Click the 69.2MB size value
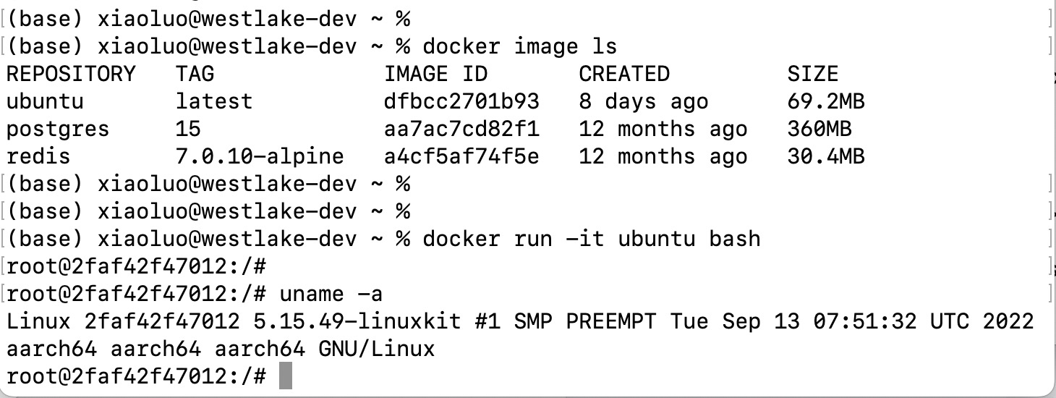Screen dimensions: 1056x398 (x=826, y=101)
